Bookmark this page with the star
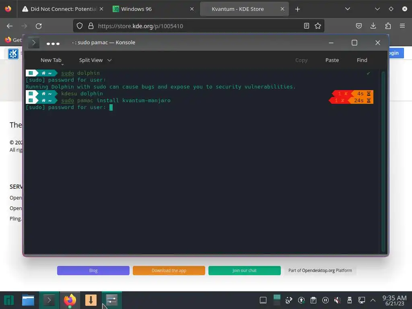The width and height of the screenshot is (412, 309). [x=318, y=26]
